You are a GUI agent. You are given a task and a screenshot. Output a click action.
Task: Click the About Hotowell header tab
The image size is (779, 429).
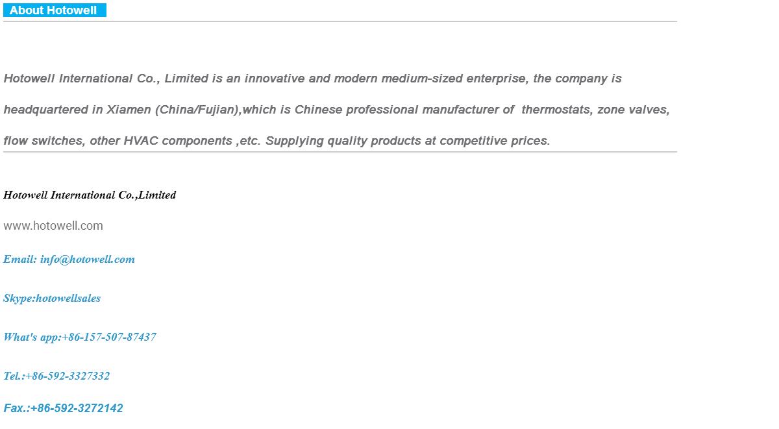(54, 10)
